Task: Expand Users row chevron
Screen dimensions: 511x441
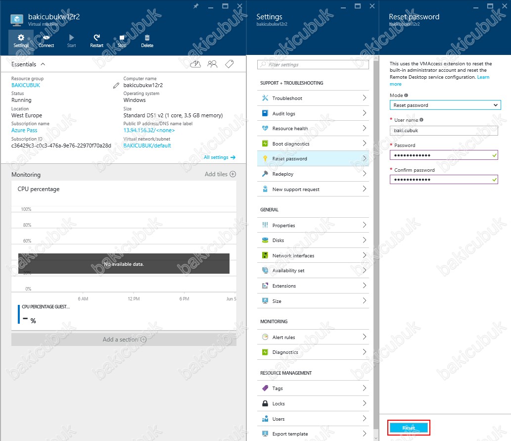Action: click(365, 419)
